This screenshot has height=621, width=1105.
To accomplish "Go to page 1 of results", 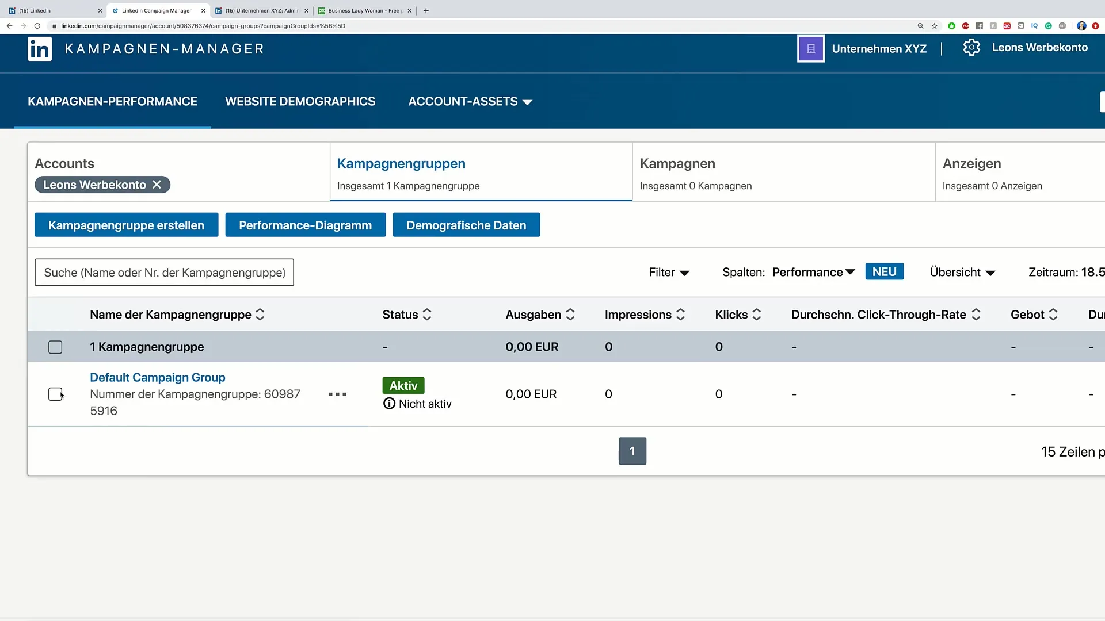I will point(632,451).
